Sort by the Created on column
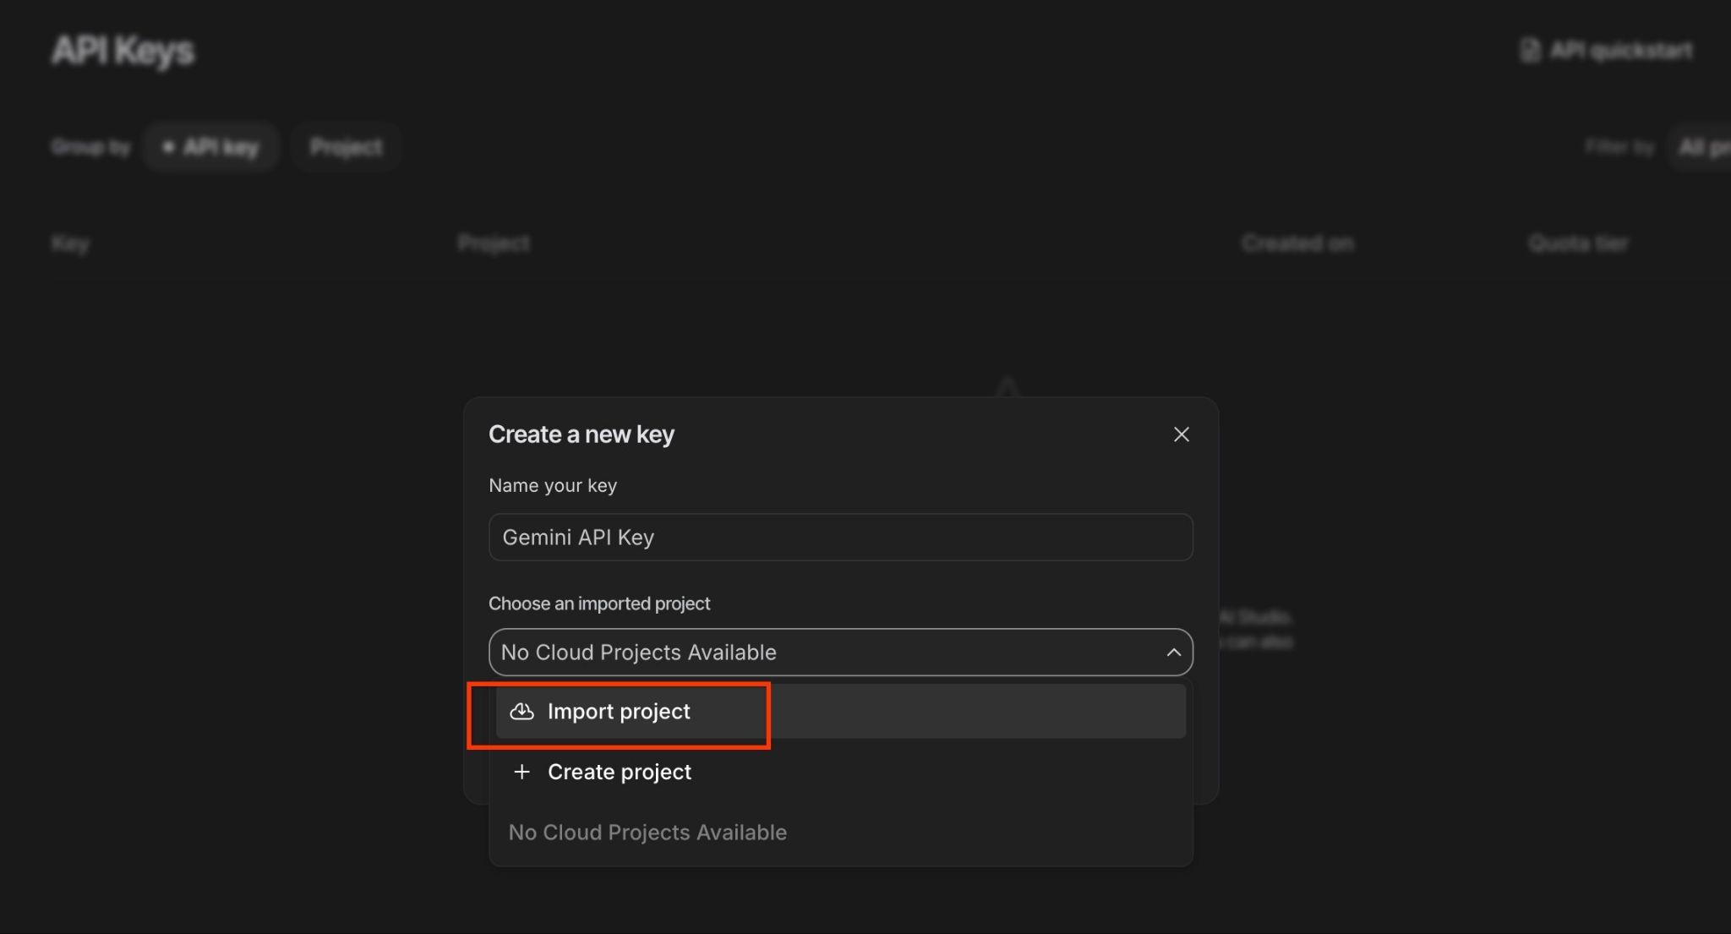Image resolution: width=1731 pixels, height=934 pixels. (1297, 244)
